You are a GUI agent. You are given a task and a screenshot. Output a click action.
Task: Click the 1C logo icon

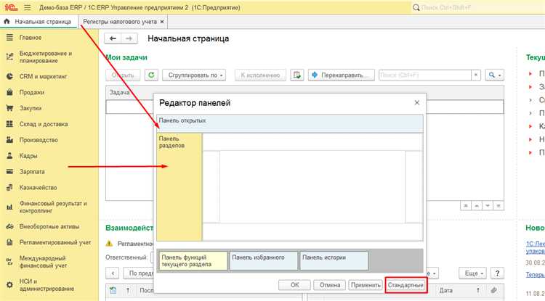tap(11, 7)
